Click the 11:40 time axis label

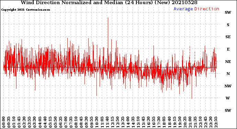[107, 122]
